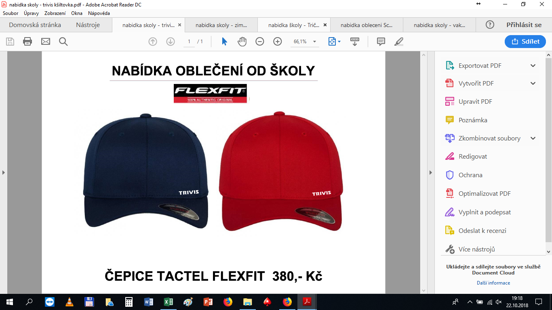Open the Úpravy menu

[31, 13]
